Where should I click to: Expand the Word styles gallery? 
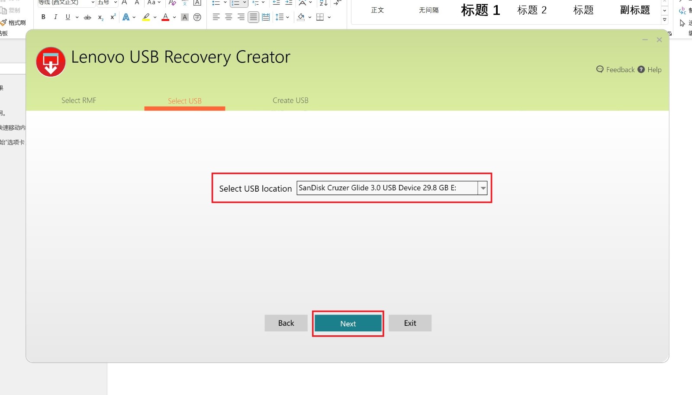tap(665, 20)
